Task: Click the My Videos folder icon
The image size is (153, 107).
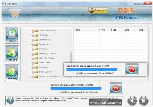Action: (36, 49)
